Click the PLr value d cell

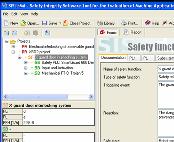coord(58,111)
